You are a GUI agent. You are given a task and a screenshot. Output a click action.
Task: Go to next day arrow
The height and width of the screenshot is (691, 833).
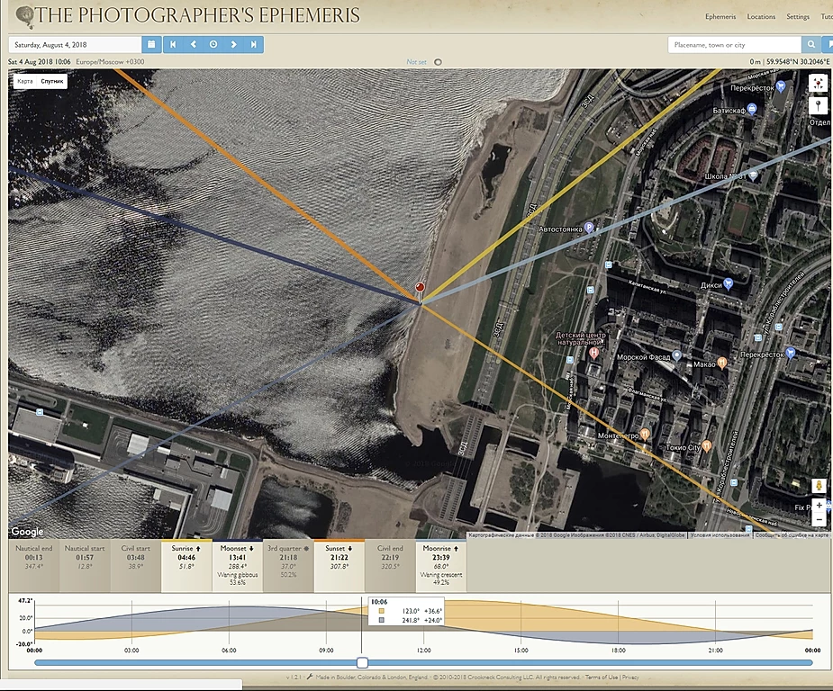pos(233,45)
